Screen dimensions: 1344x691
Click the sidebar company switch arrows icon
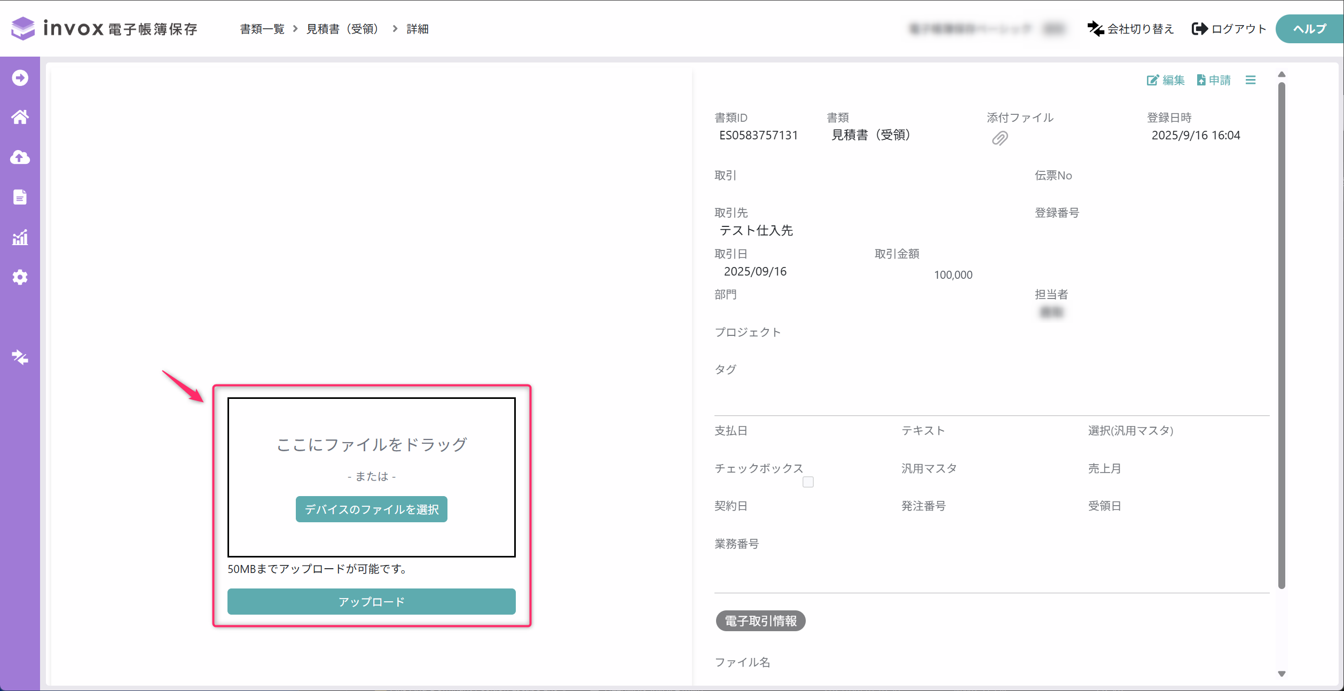coord(20,357)
